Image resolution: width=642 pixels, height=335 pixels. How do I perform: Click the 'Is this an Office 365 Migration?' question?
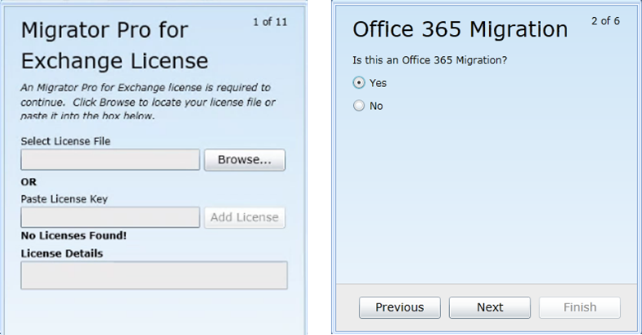[430, 60]
